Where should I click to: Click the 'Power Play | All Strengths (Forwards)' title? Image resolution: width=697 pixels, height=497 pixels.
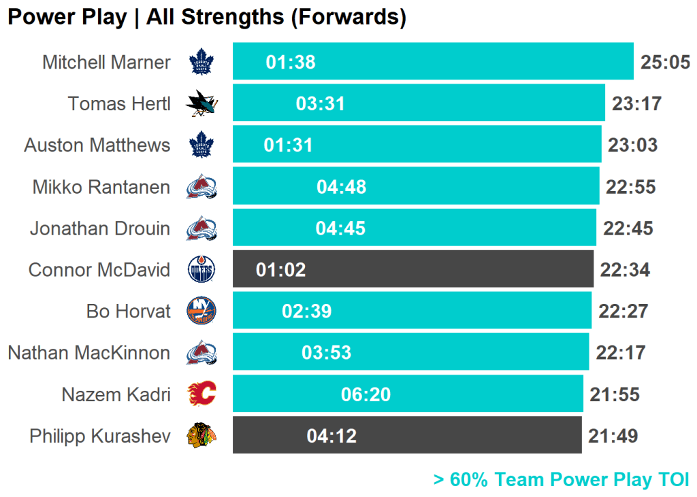(x=207, y=17)
